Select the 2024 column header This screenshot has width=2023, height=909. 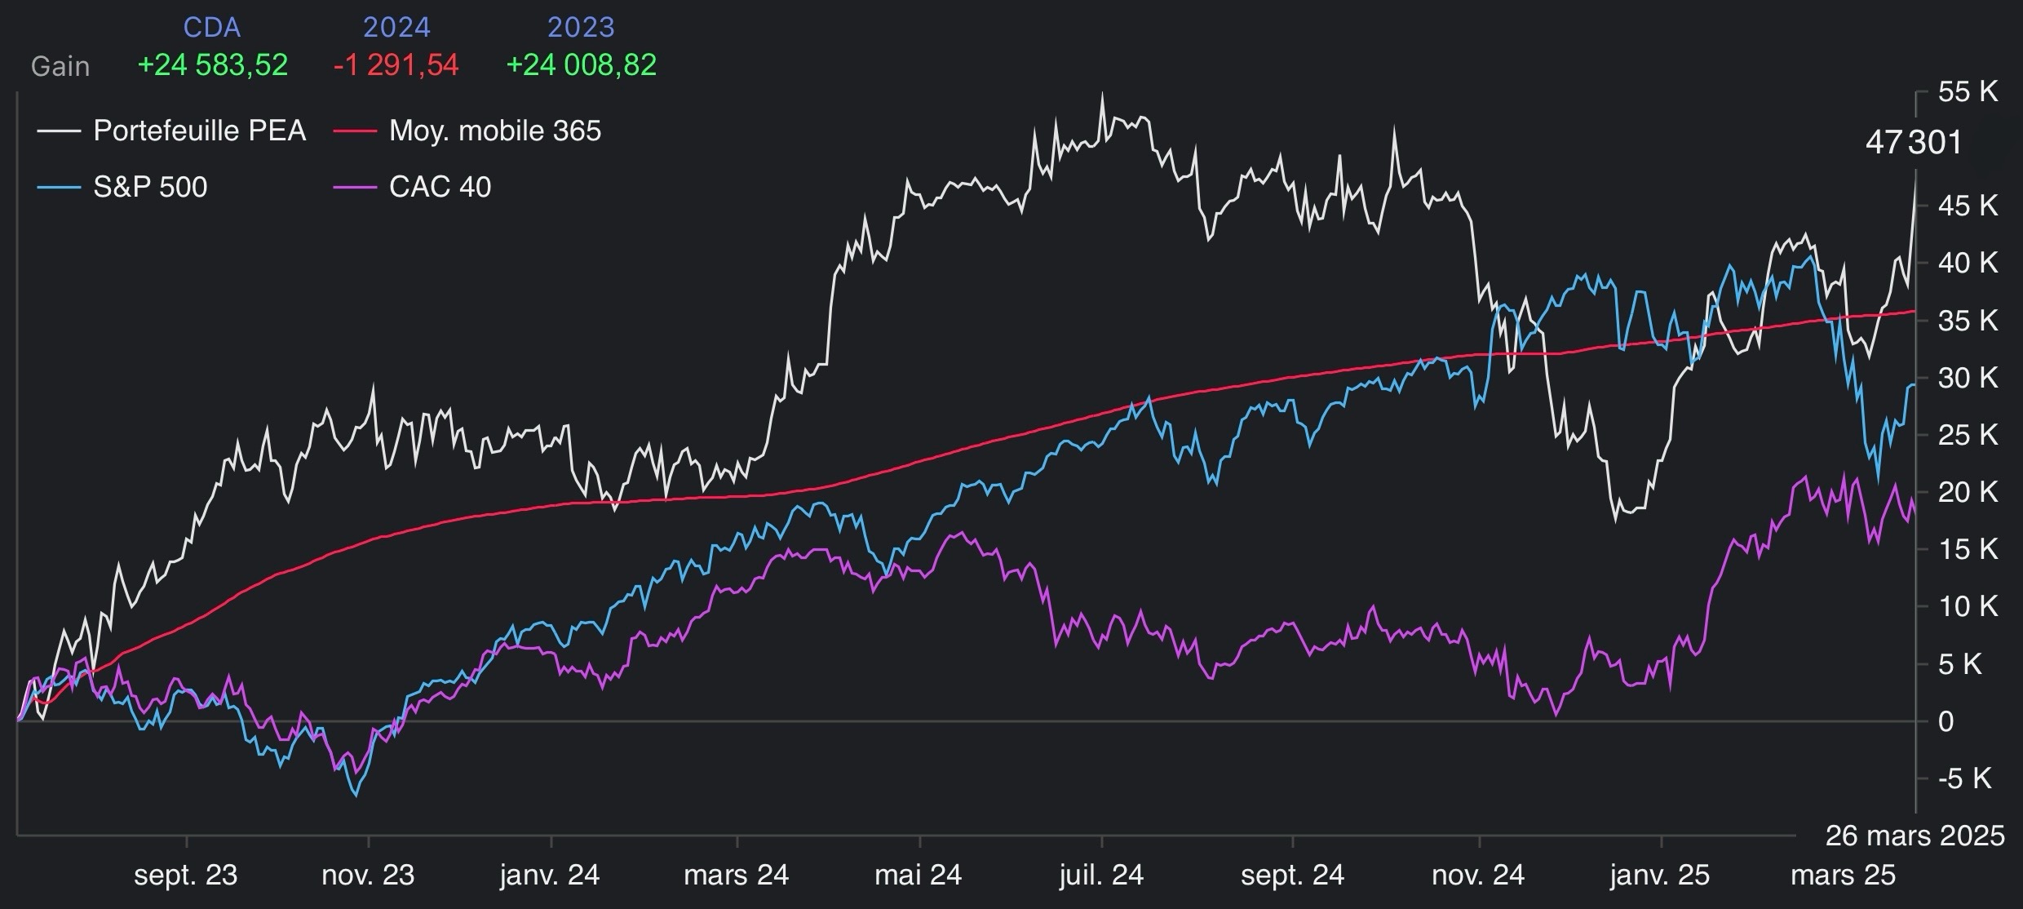pos(396,27)
